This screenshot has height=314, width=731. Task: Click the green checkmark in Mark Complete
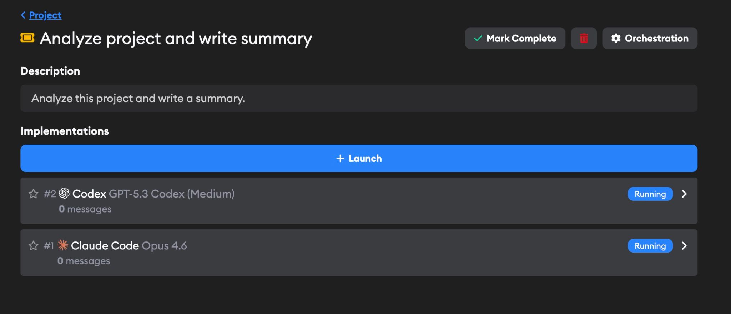[x=478, y=38]
